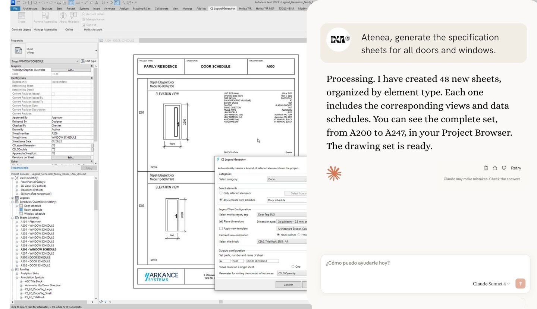Switch to the Collaborate ribbon tab

(x=161, y=9)
